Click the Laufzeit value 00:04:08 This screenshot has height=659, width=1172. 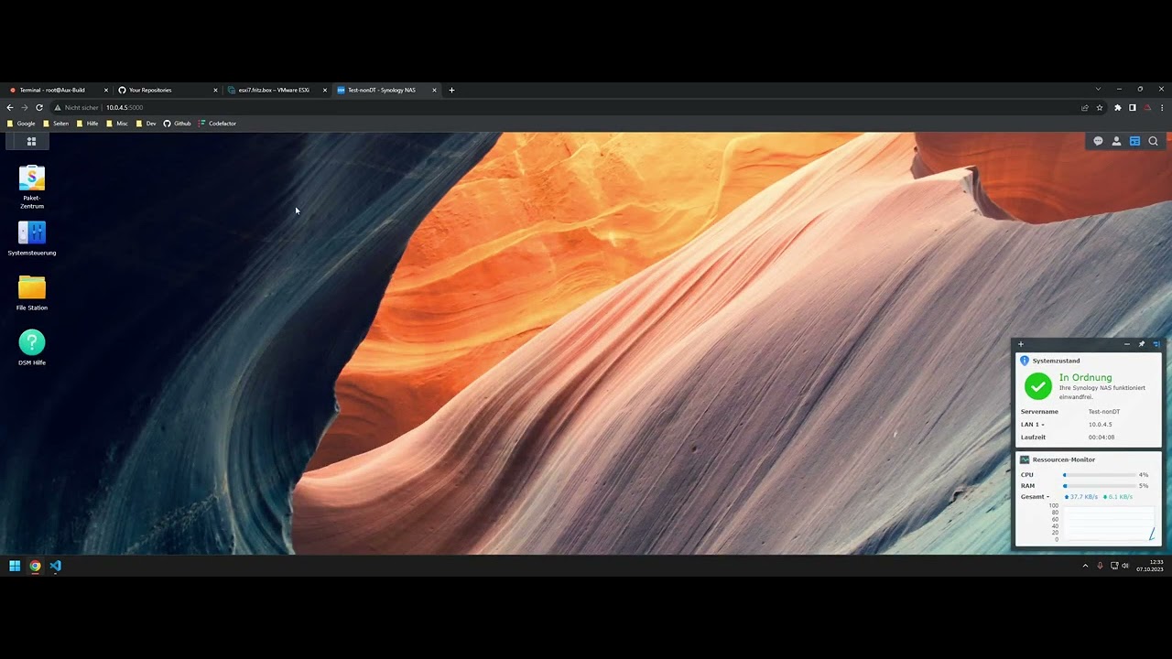tap(1101, 438)
